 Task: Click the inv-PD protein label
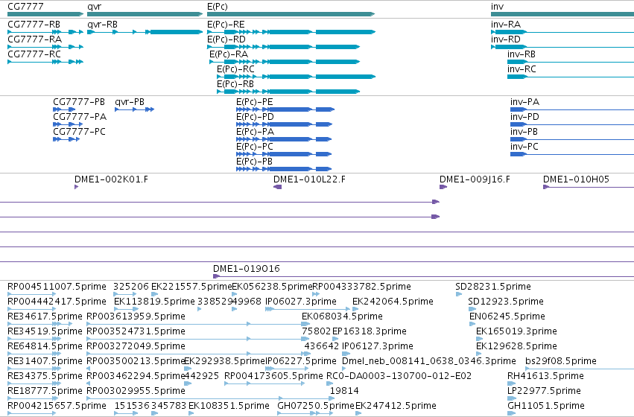click(x=524, y=117)
